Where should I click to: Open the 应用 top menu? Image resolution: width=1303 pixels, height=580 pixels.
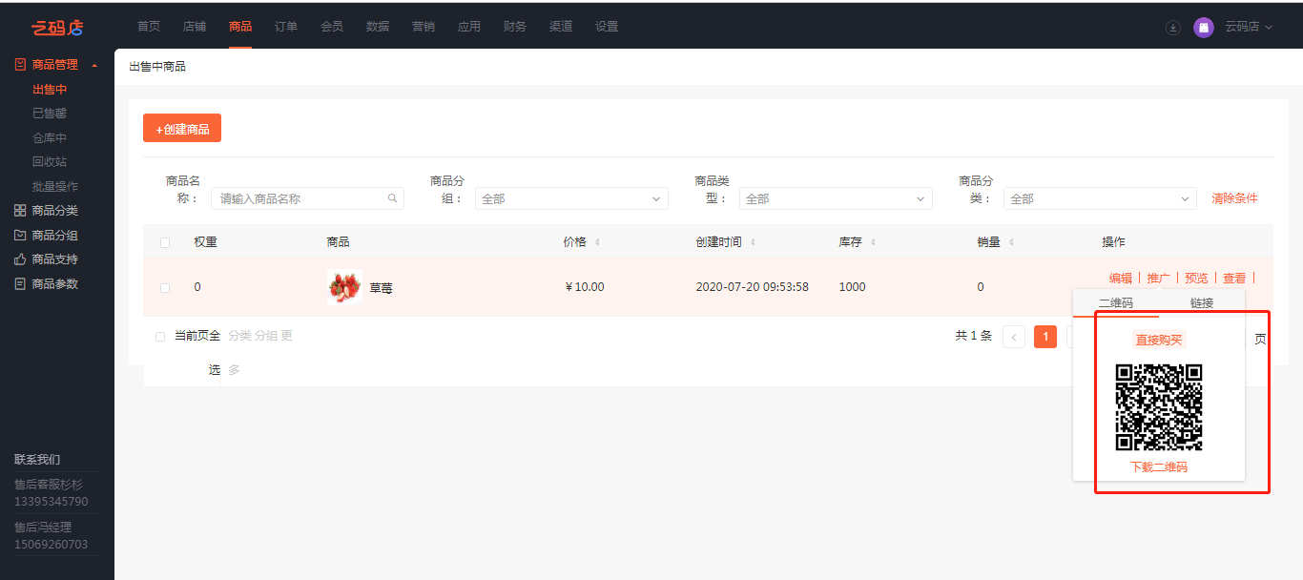click(x=469, y=27)
